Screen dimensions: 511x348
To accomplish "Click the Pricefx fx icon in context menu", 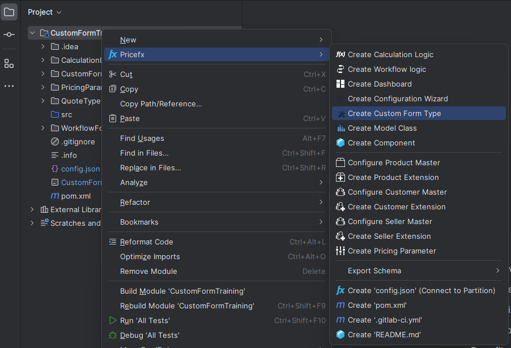I will pyautogui.click(x=113, y=54).
